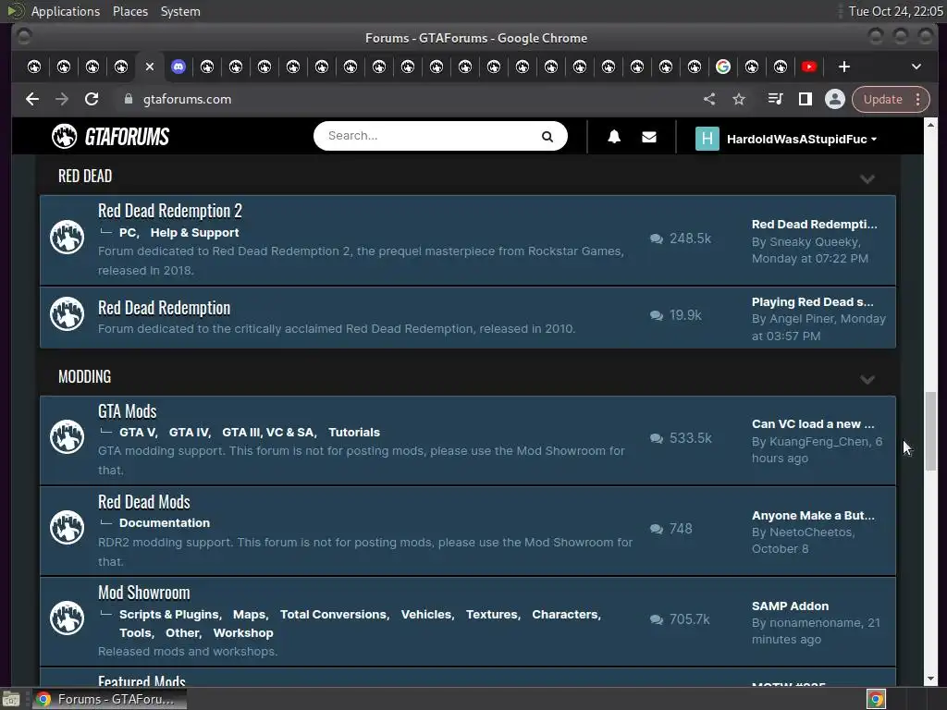Click the Red Dead Redemption 2 forum icon
Image resolution: width=947 pixels, height=710 pixels.
click(67, 237)
